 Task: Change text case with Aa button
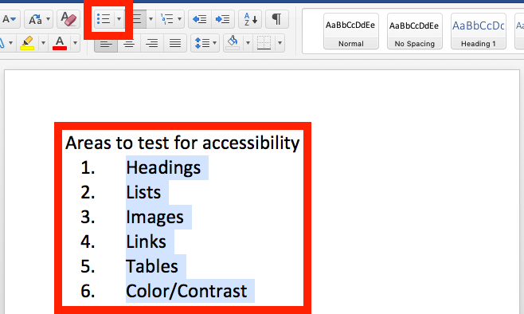[x=35, y=19]
